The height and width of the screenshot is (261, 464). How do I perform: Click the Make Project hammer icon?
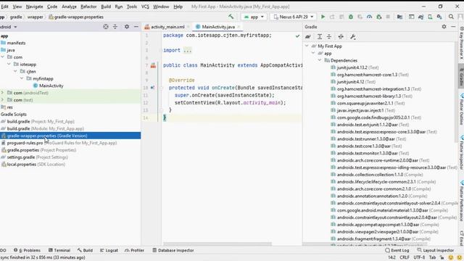tap(231, 17)
